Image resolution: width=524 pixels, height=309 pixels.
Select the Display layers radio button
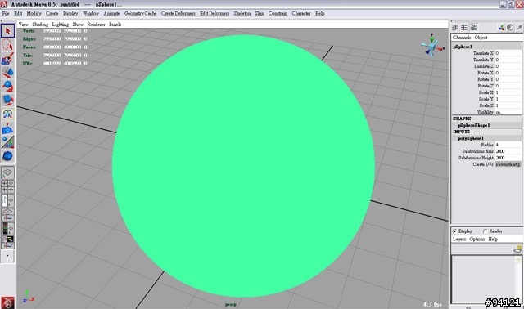tap(454, 231)
